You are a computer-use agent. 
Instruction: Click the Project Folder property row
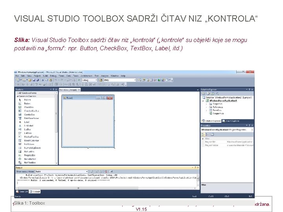coord(228,145)
